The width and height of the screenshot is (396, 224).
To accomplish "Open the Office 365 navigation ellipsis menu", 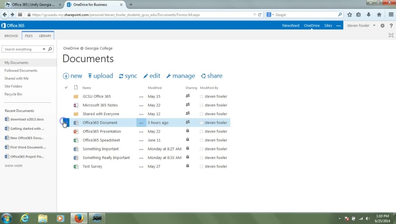I will click(338, 26).
